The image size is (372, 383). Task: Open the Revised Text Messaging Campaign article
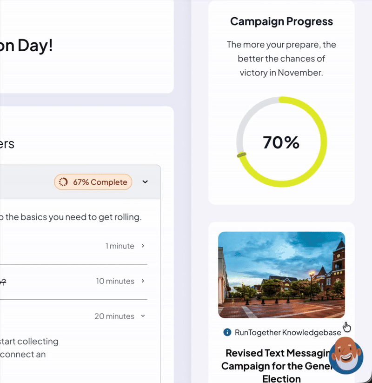coord(278,366)
